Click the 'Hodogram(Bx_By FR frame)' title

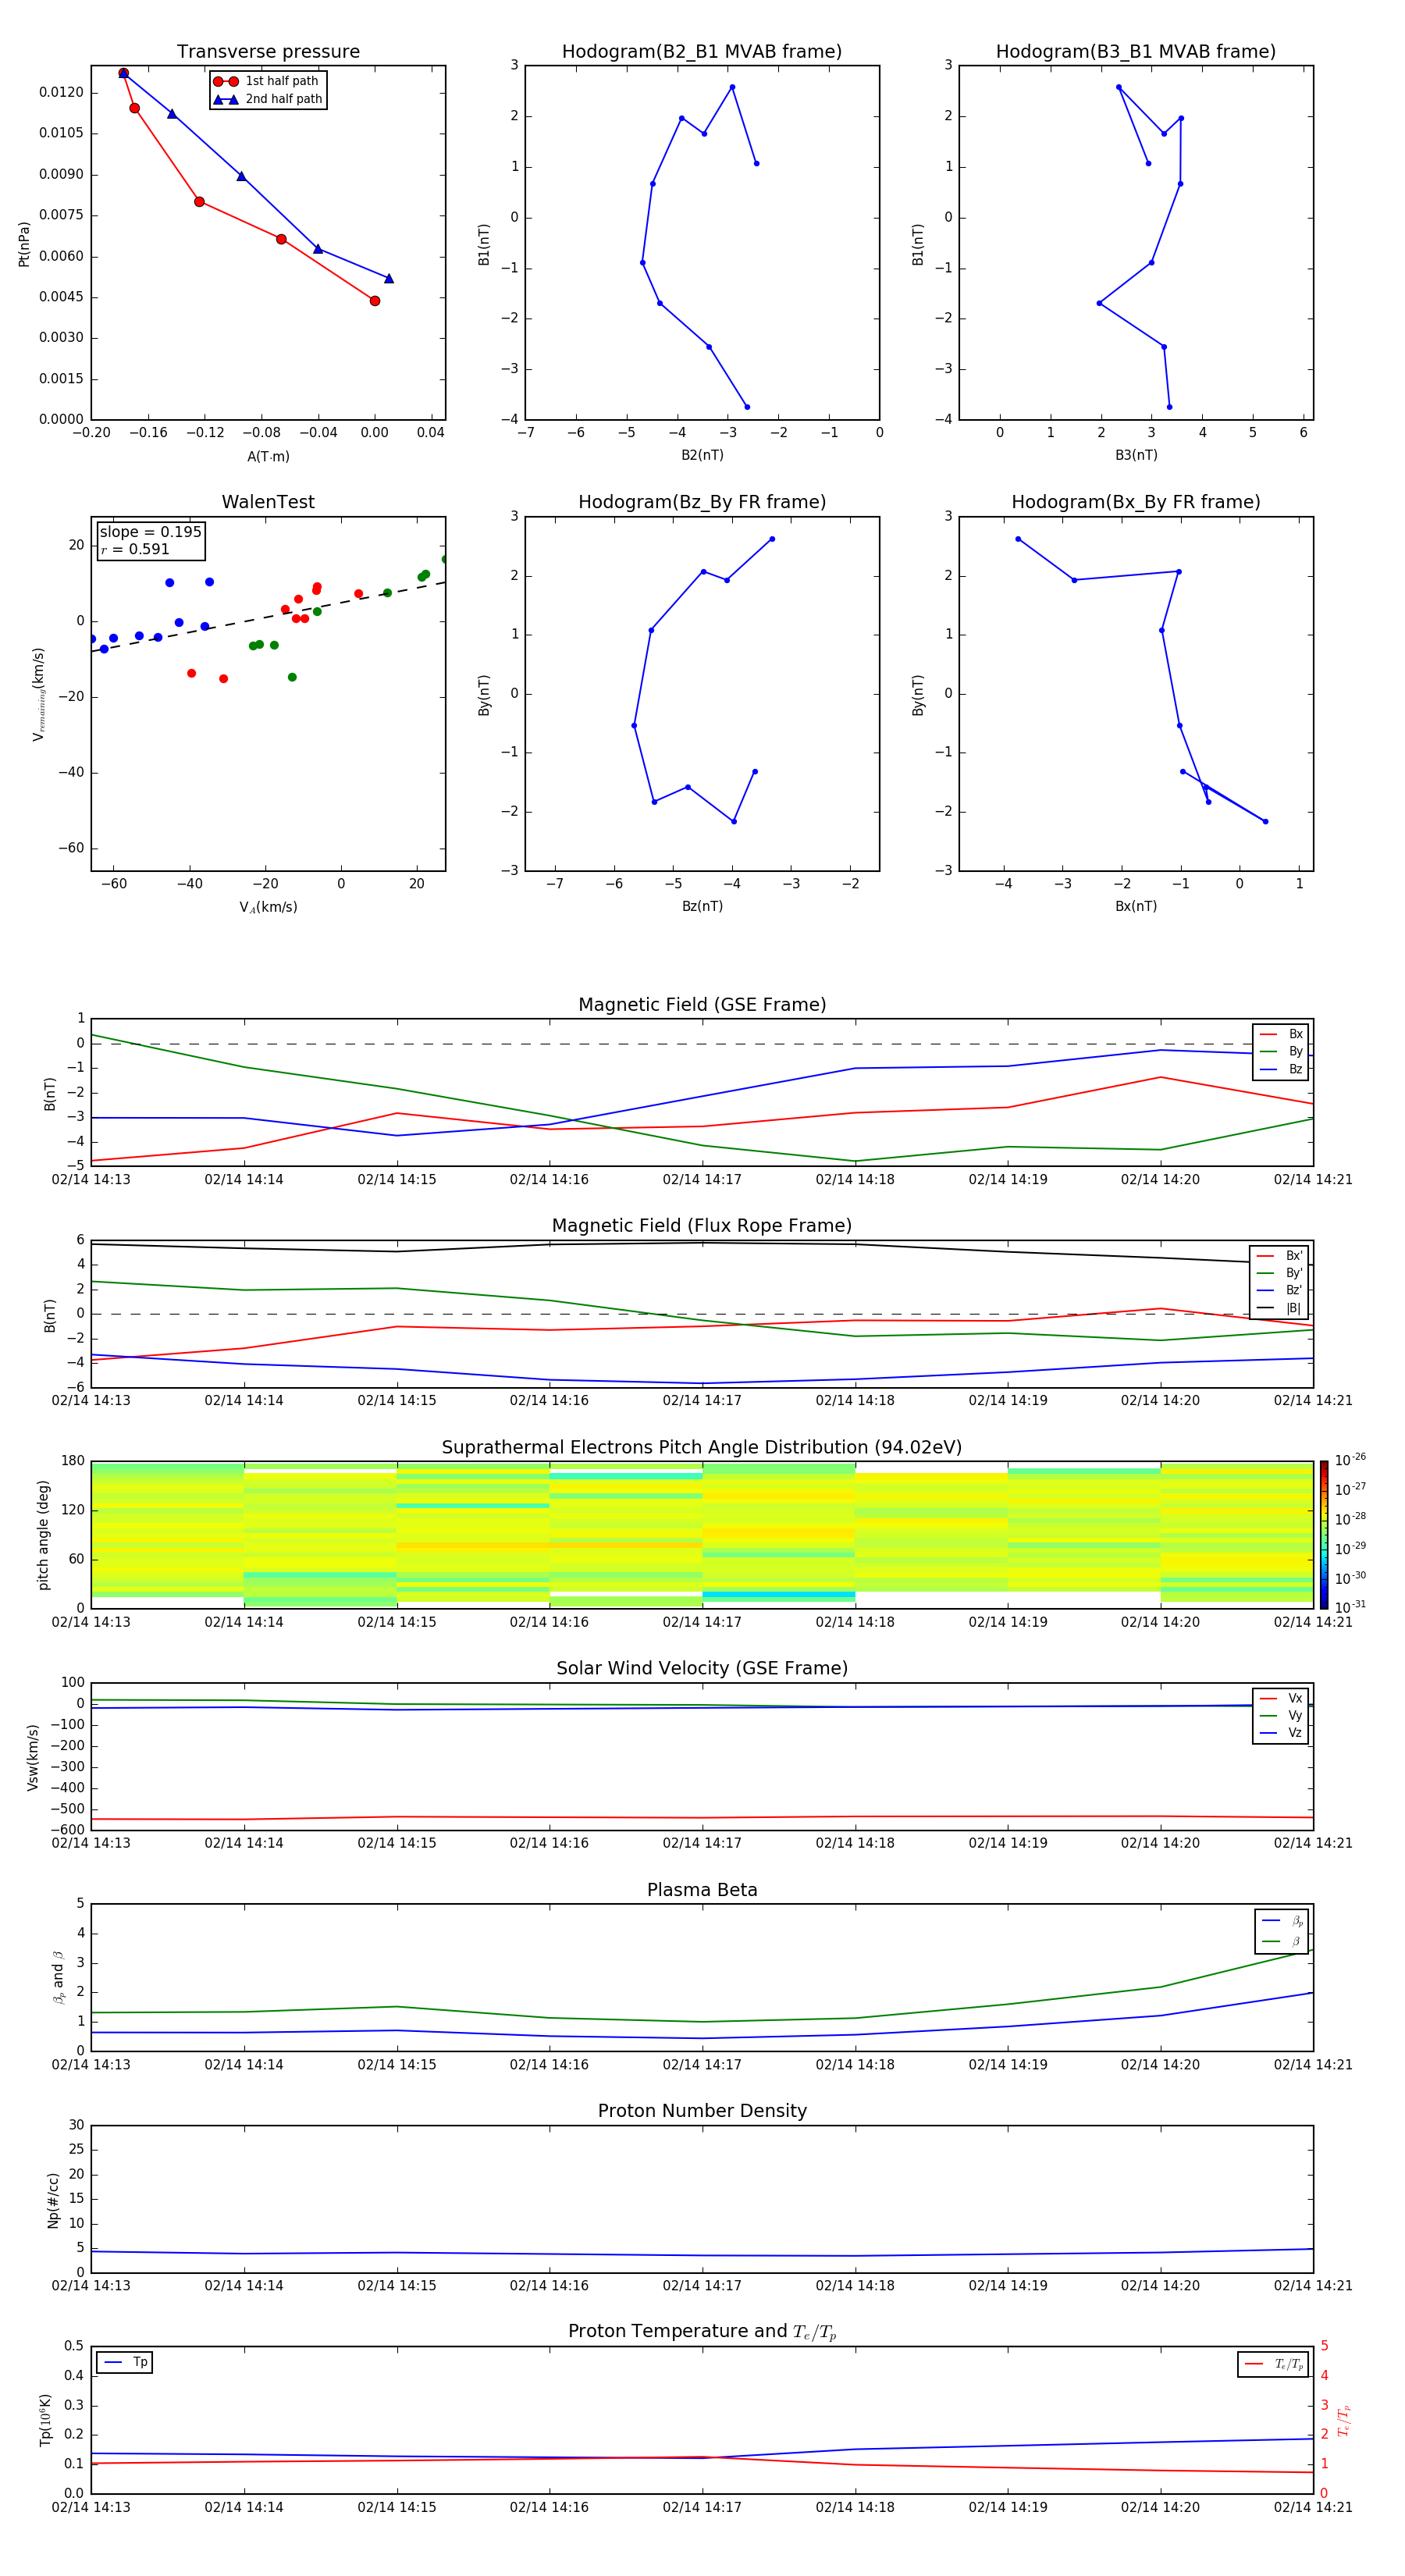[x=1136, y=502]
